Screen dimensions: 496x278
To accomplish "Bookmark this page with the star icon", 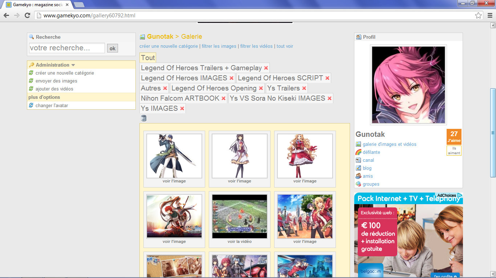I will [x=479, y=16].
